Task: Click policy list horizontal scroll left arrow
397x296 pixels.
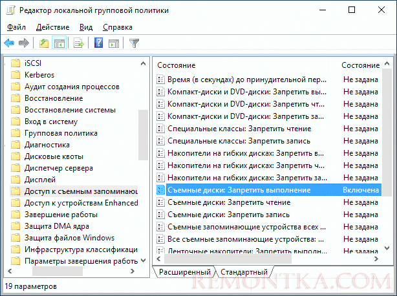Action: 159,259
